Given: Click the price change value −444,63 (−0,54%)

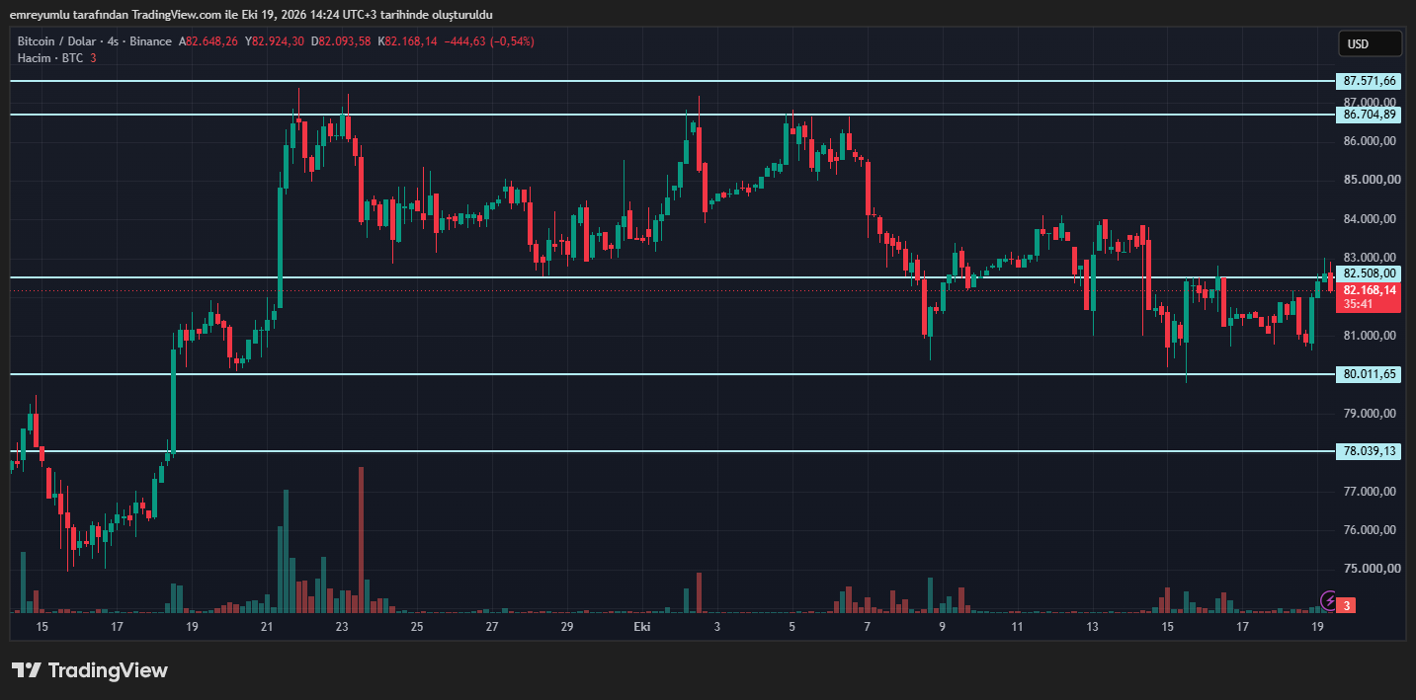Looking at the screenshot, I should coord(488,41).
